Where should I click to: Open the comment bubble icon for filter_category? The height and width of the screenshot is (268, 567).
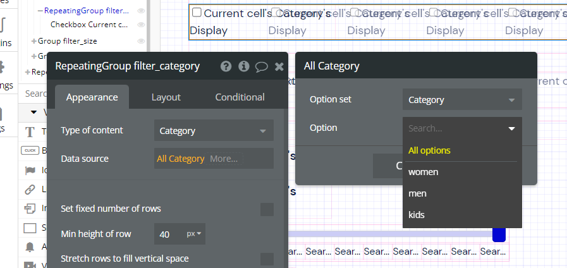(262, 66)
